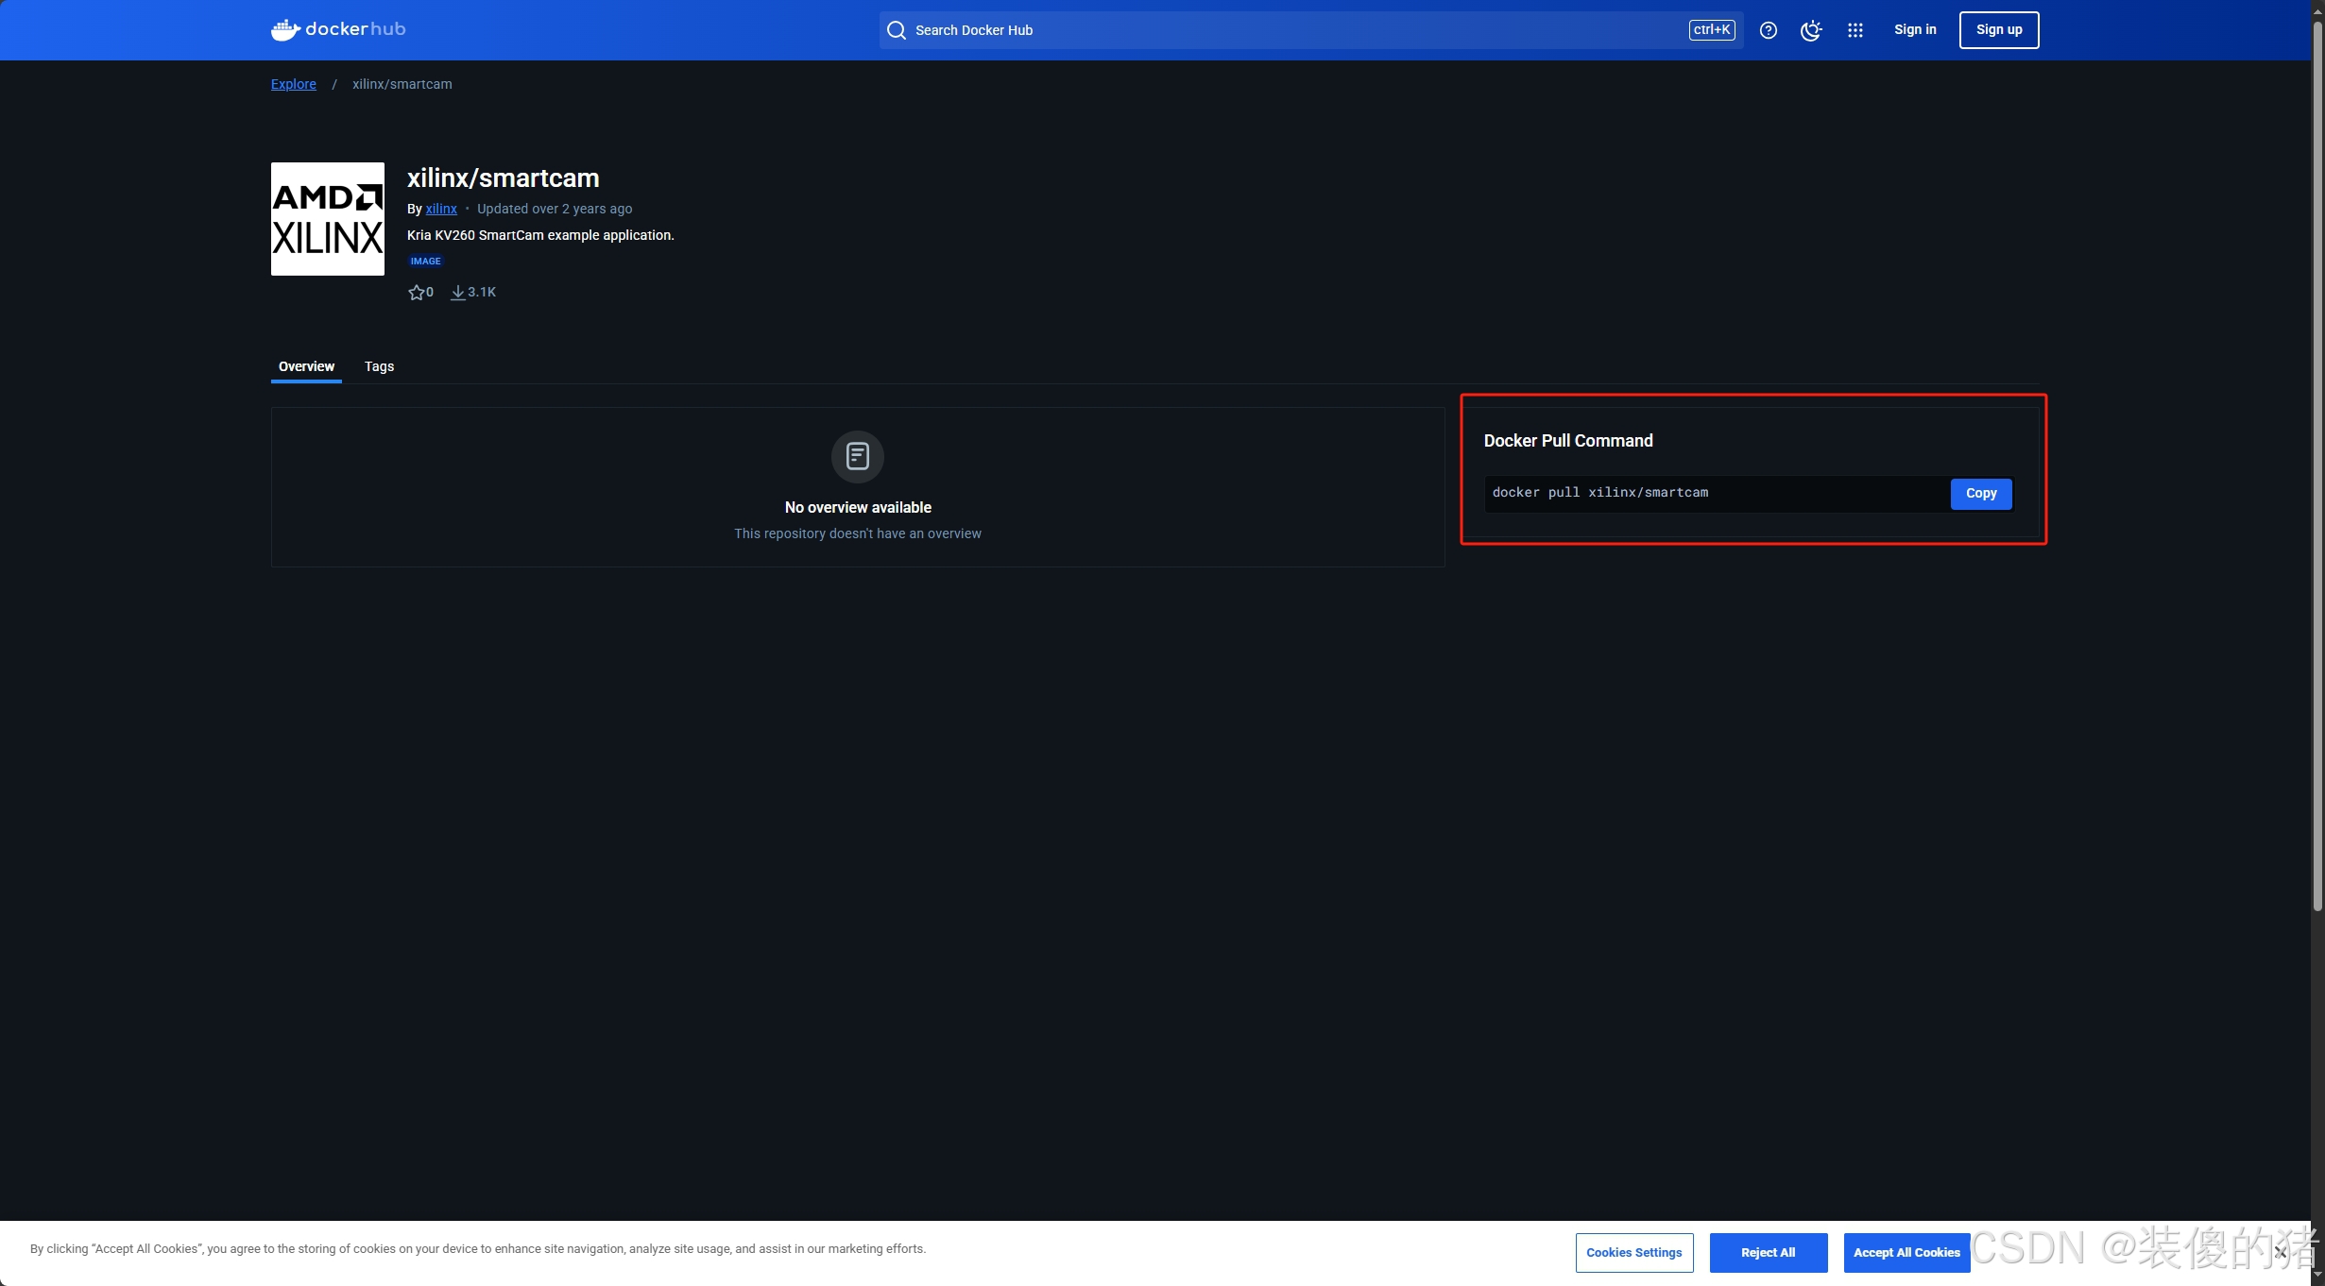The height and width of the screenshot is (1286, 2325).
Task: Click the download count icon
Action: coord(458,293)
